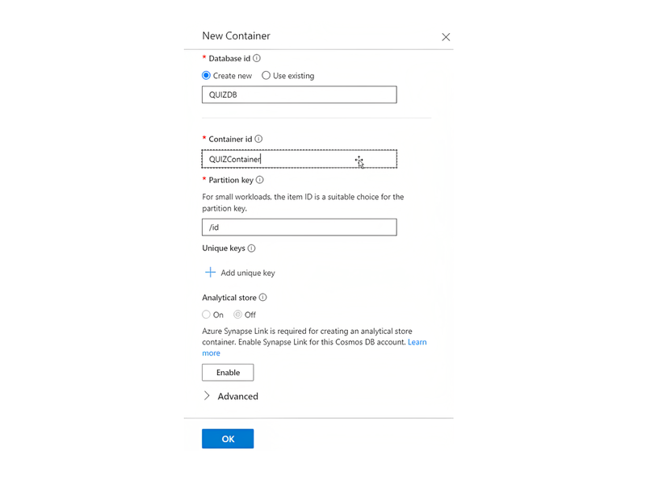Focus the Partition key field with /id
The image size is (646, 484).
coord(300,227)
